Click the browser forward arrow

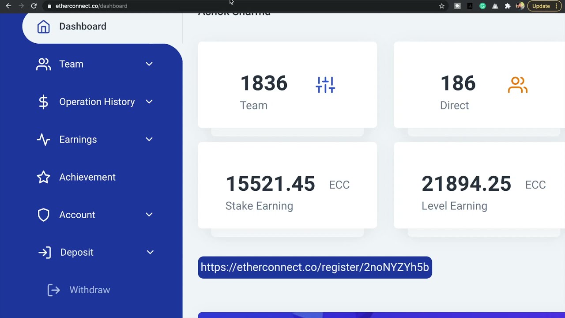coord(21,6)
